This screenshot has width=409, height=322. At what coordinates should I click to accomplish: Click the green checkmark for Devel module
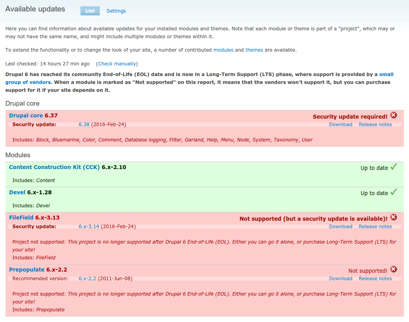click(x=394, y=192)
